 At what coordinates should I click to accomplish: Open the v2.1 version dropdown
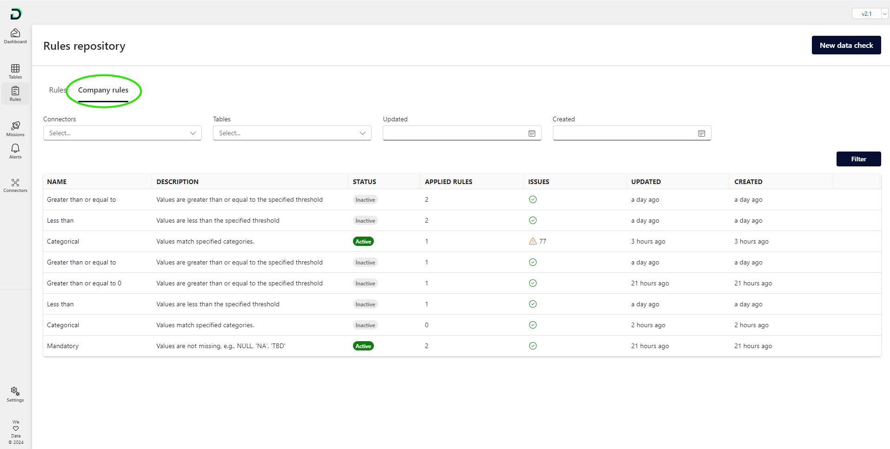pyautogui.click(x=870, y=14)
